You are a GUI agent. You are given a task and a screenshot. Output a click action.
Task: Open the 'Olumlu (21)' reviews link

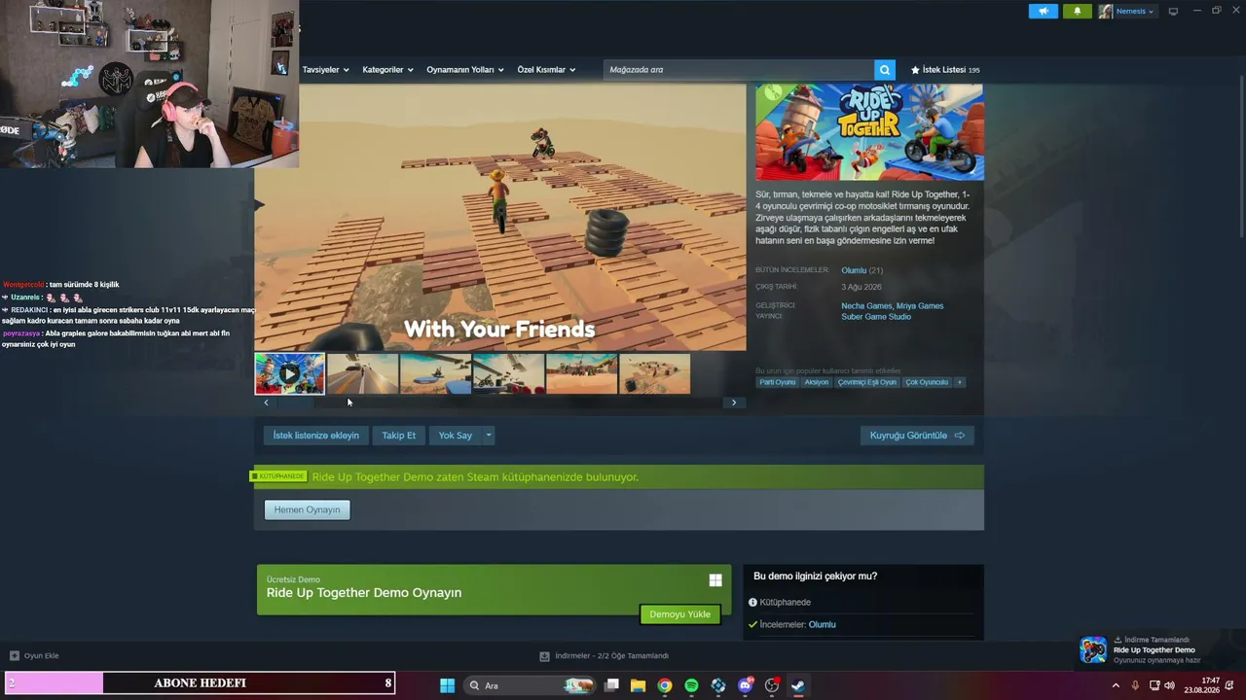(x=861, y=270)
